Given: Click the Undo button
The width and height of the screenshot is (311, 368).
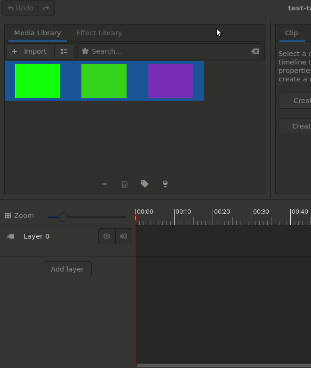Looking at the screenshot, I should click(x=21, y=8).
